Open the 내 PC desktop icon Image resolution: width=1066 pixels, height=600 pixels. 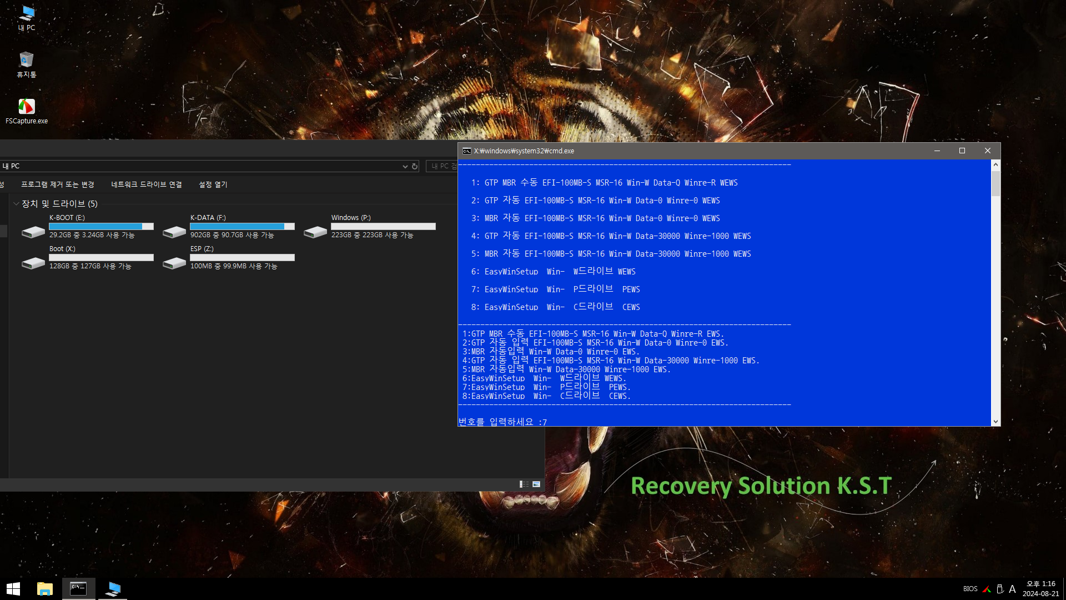(x=27, y=18)
